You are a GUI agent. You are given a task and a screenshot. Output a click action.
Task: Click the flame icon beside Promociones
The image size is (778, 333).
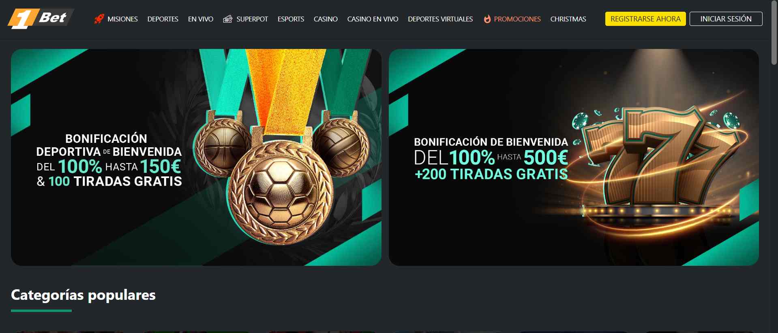click(487, 19)
